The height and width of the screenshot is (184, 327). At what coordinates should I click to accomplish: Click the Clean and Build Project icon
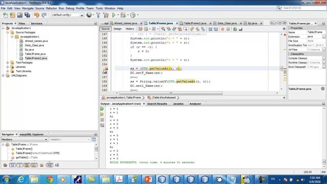106,15
